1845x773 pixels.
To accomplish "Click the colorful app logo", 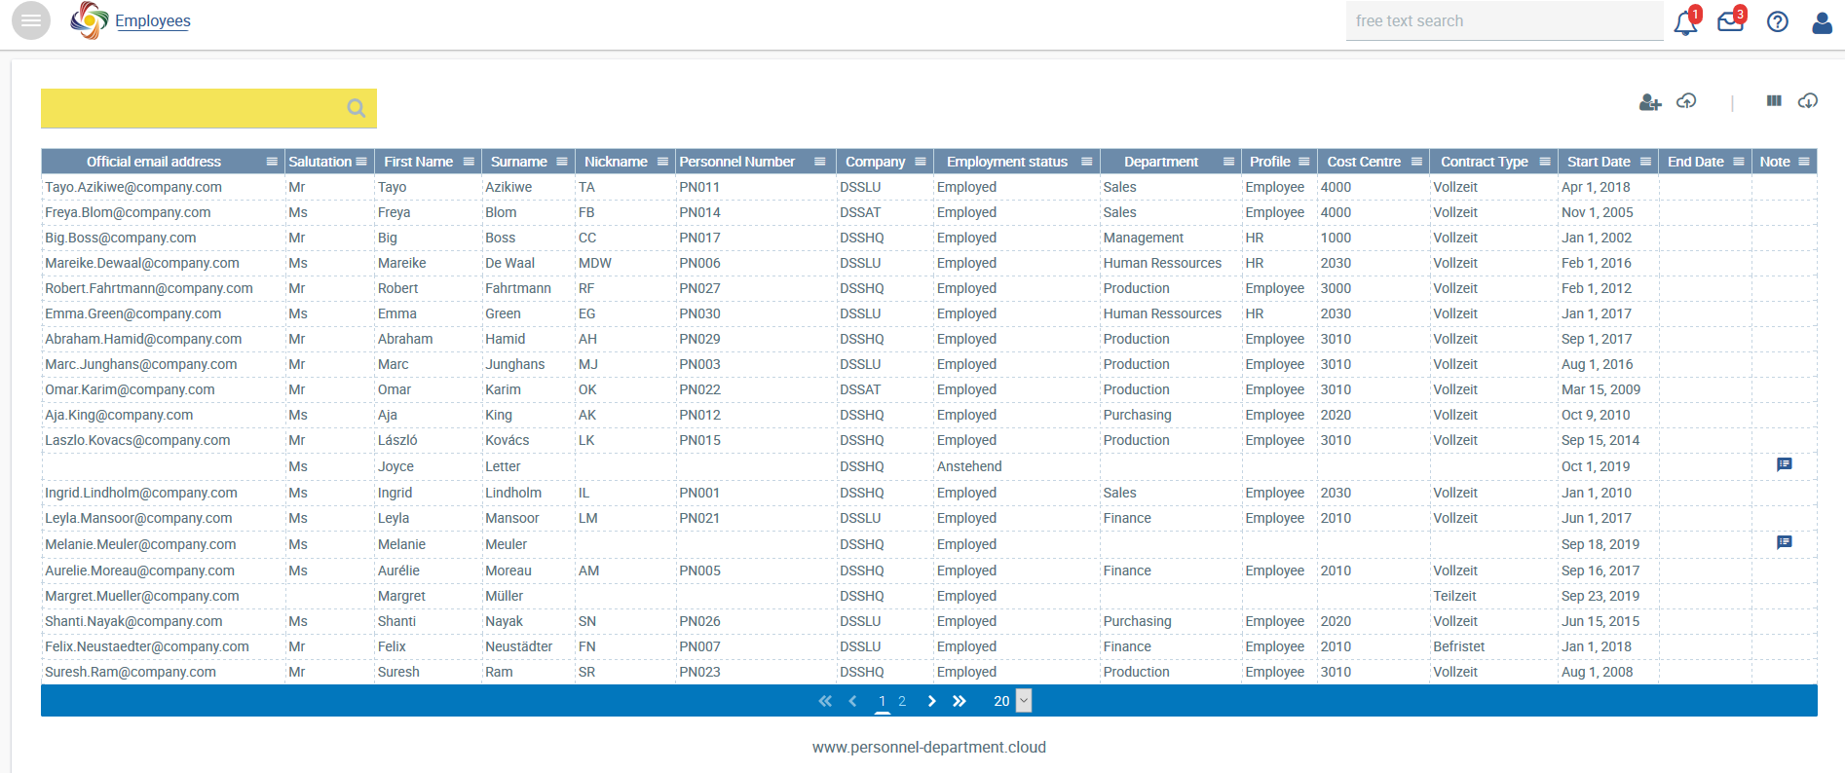I will pyautogui.click(x=89, y=20).
